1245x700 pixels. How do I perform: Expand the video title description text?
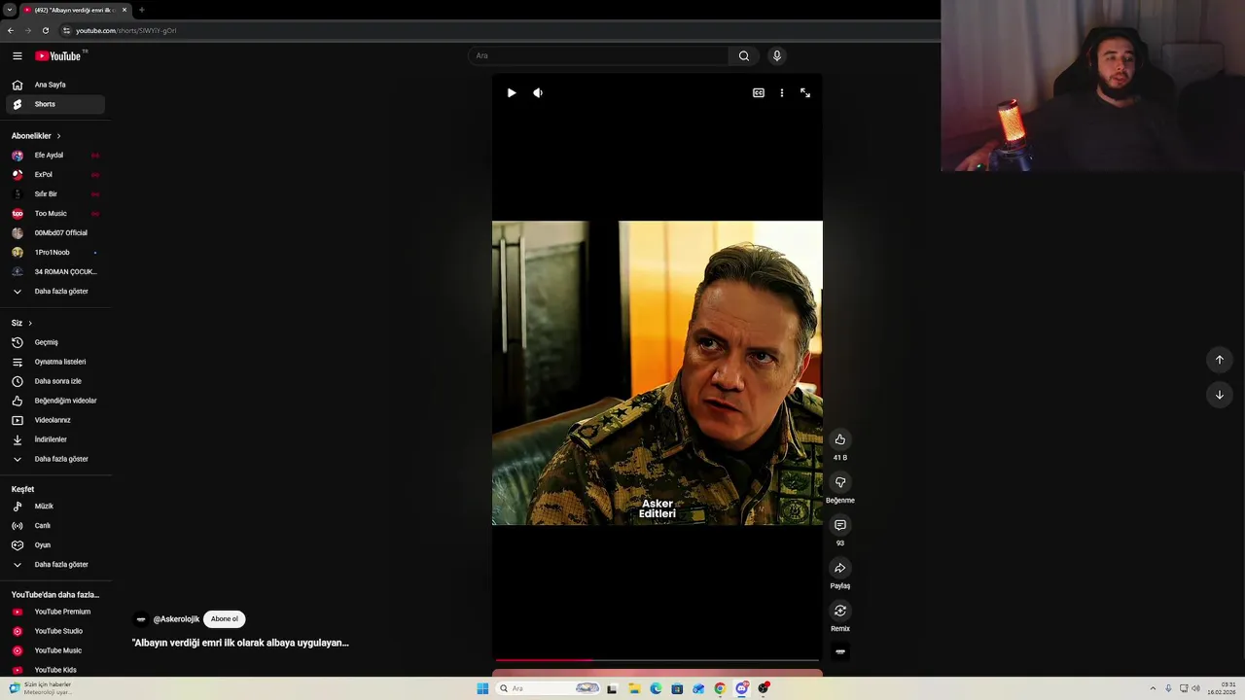[240, 643]
